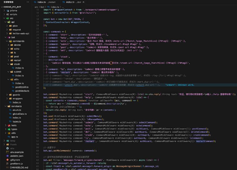Collapse the COSINE_PIC_BOT root section

2,7
